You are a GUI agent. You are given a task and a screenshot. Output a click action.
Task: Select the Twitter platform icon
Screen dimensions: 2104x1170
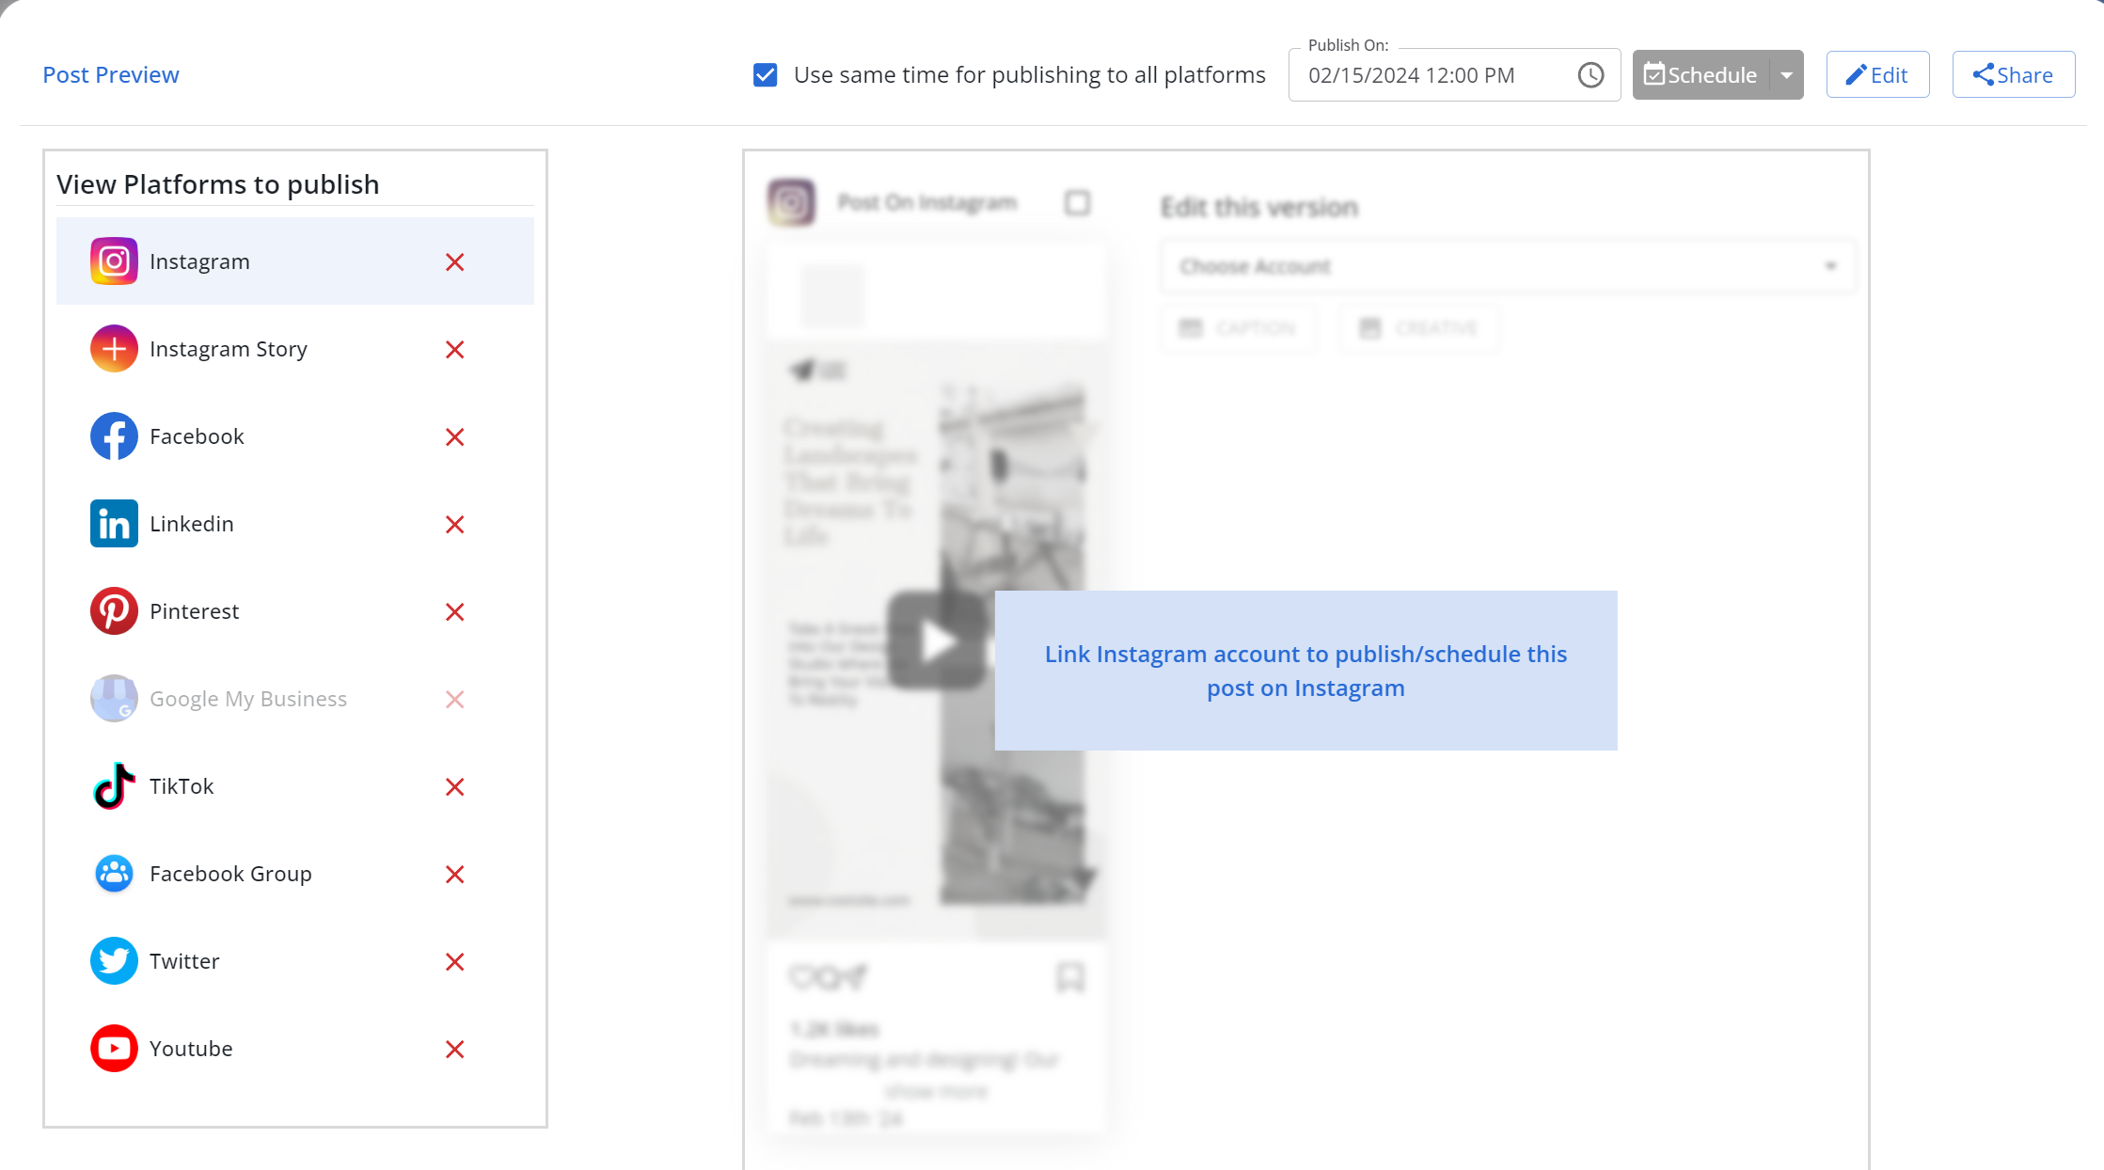114,961
